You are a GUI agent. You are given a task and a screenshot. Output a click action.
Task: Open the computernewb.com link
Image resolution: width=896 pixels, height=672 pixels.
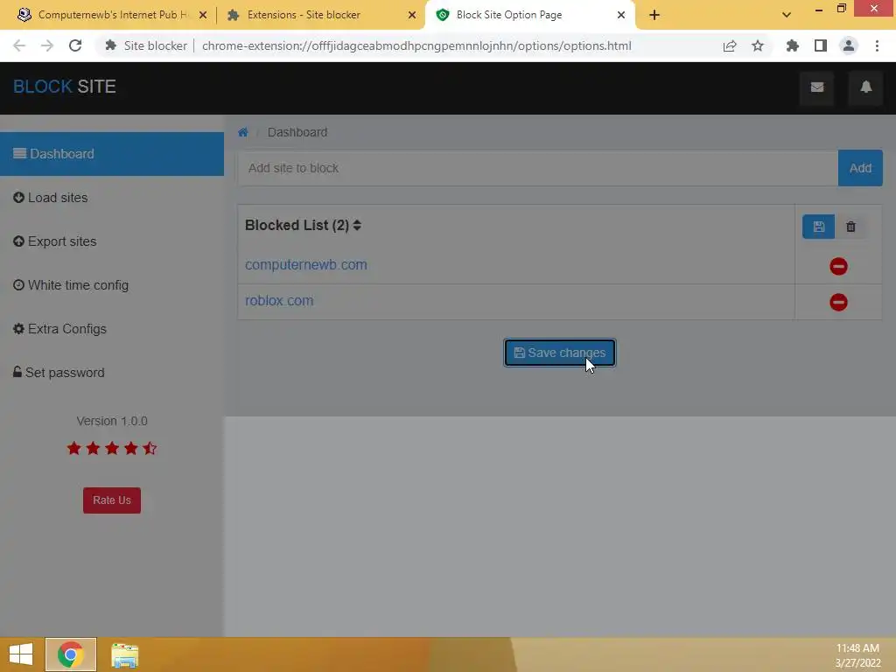point(305,265)
